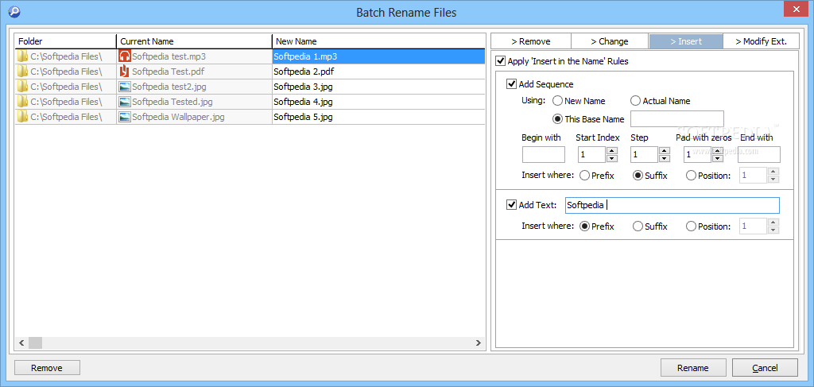Switch to the > Remove tab
The width and height of the screenshot is (814, 387).
click(x=530, y=41)
